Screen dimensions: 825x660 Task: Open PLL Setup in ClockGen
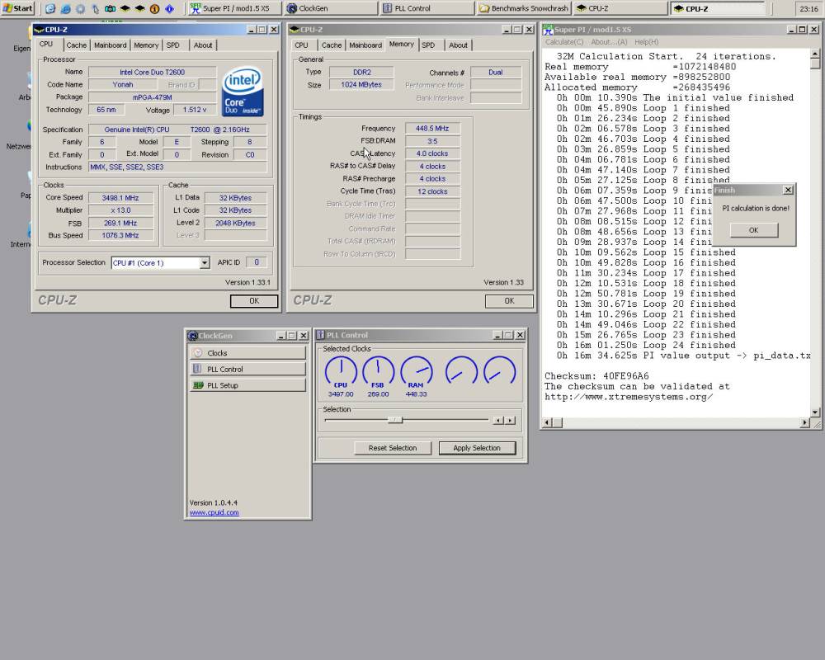[247, 385]
